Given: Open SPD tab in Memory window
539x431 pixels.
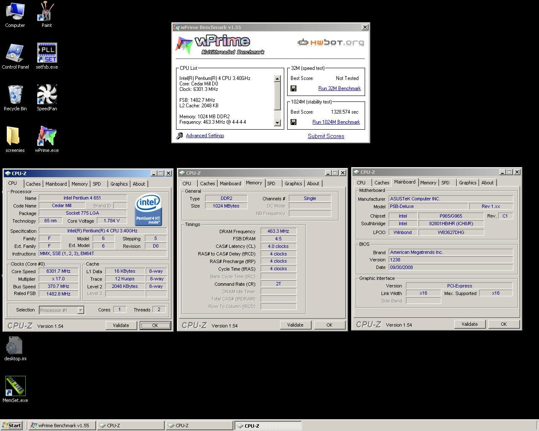Looking at the screenshot, I should pyautogui.click(x=271, y=184).
